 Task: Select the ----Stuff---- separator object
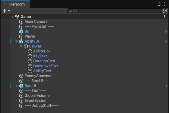point(35,91)
